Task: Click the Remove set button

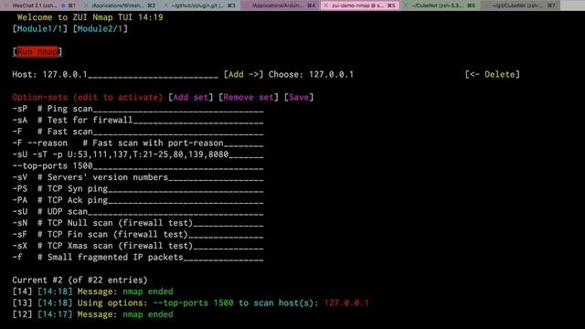Action: click(249, 98)
